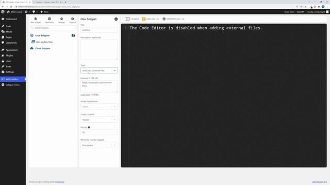Image resolution: width=330 pixels, height=185 pixels.
Task: Open the WPCodeBox Settings gear icon
Action: pos(61,19)
